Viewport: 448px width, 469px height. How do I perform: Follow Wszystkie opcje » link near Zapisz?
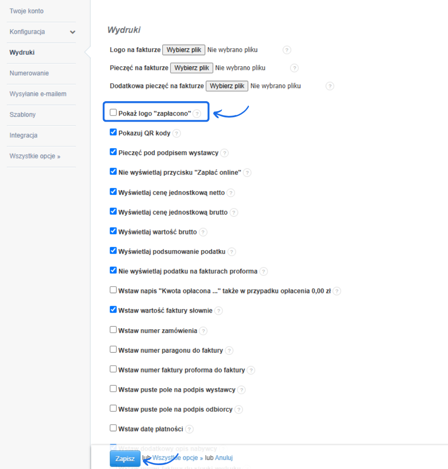point(178,458)
